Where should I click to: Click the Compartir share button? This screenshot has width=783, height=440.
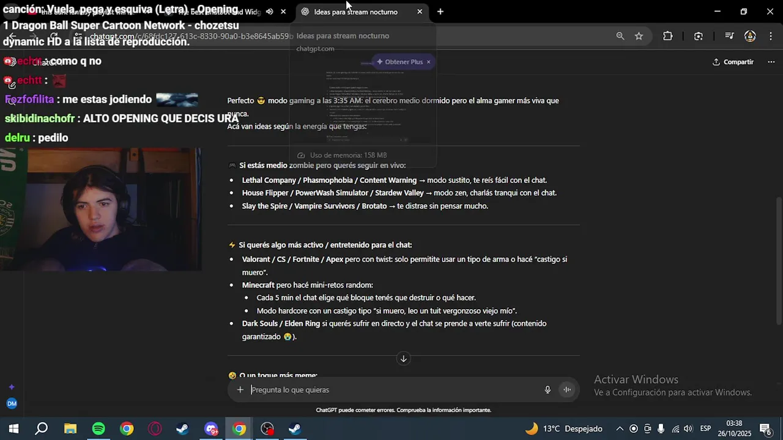pos(733,62)
